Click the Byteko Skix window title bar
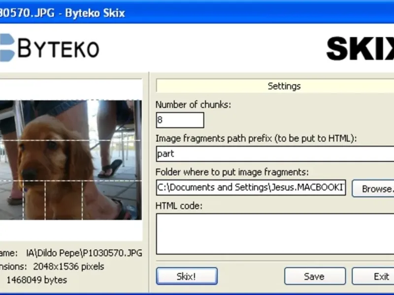The width and height of the screenshot is (394, 295). click(x=197, y=13)
